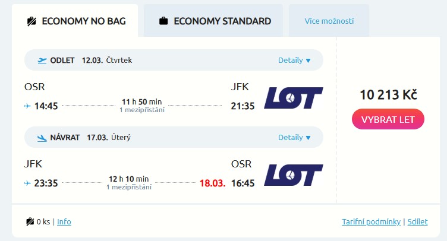Click the small plane icon next to 23:35
This screenshot has height=241, width=447.
[x=27, y=183]
